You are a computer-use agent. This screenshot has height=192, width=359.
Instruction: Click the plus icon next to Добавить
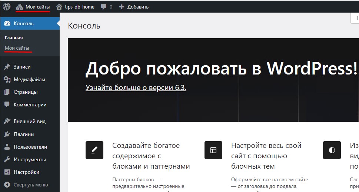coord(122,7)
